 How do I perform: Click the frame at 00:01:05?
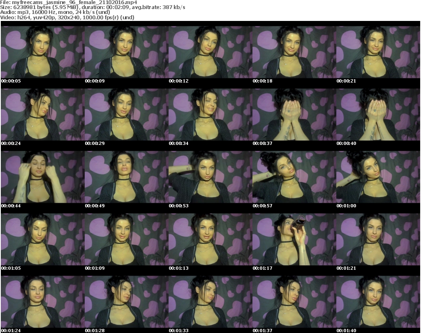coord(42,239)
